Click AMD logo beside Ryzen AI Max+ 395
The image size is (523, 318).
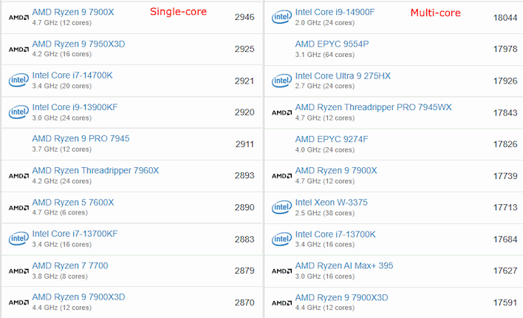pyautogui.click(x=282, y=271)
